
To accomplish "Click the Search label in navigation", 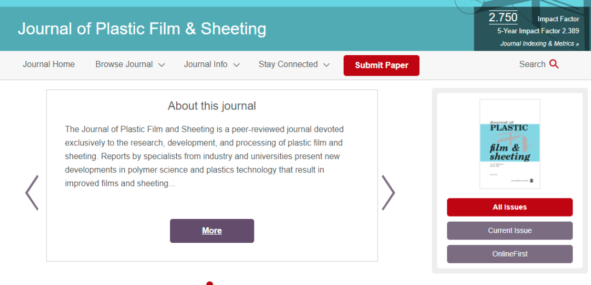I will click(532, 64).
